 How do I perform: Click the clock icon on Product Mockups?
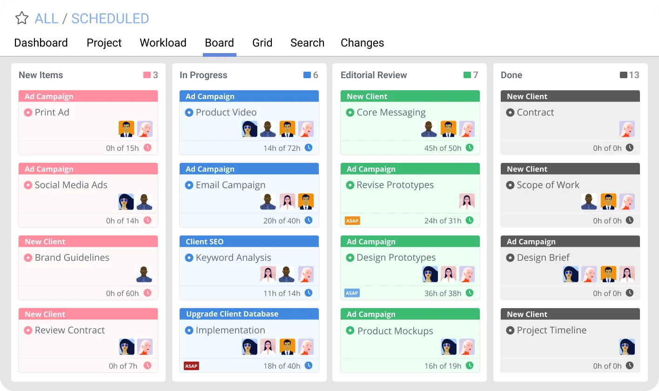(470, 365)
